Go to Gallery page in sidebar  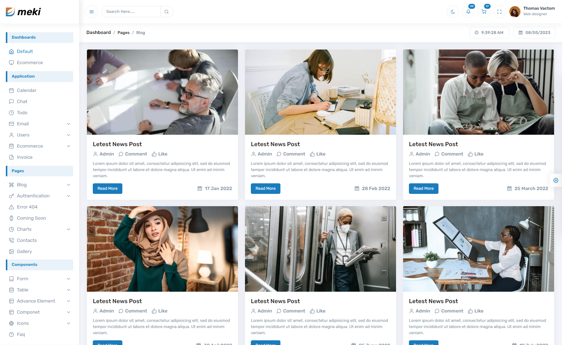click(24, 252)
